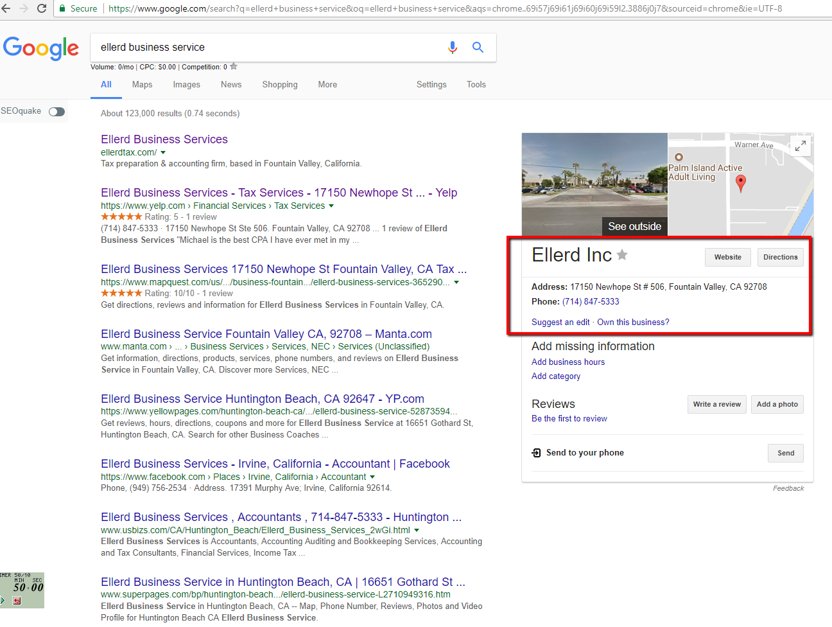The height and width of the screenshot is (627, 832).
Task: Expand the map with the fullscreen icon
Action: [800, 146]
